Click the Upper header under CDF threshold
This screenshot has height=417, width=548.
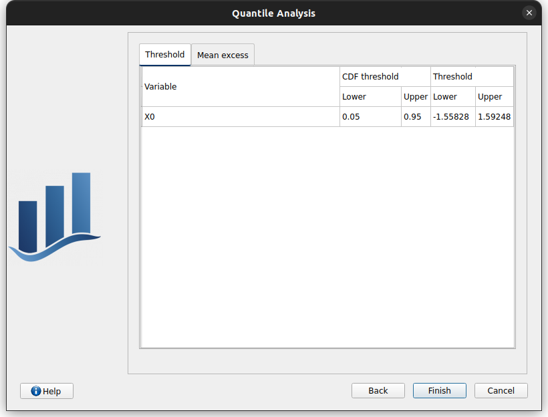pos(416,97)
